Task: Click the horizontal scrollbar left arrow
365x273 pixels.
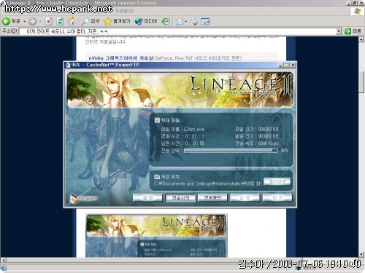Action: tap(3, 260)
